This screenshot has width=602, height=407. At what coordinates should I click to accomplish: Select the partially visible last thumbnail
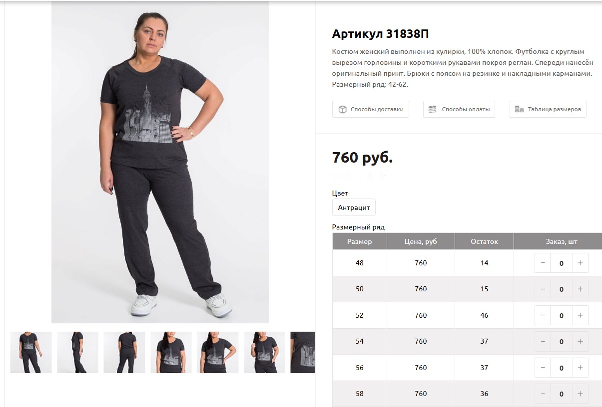coord(303,352)
